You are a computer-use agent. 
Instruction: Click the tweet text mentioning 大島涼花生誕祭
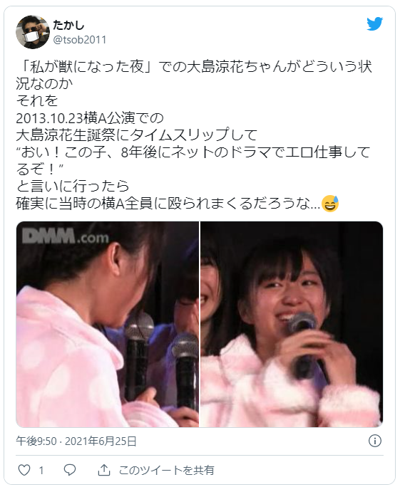click(x=137, y=135)
